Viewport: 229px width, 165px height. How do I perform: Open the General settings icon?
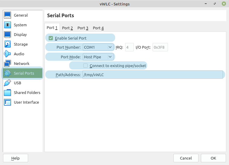(x=8, y=15)
